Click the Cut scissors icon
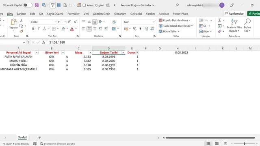The width and height of the screenshot is (260, 146). (x=21, y=20)
